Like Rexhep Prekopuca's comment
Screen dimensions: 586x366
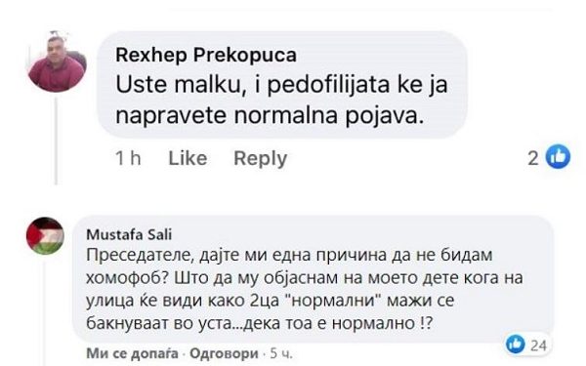188,158
